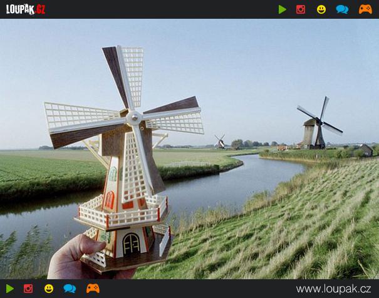The height and width of the screenshot is (298, 379).
Task: Click the yellow smiley icon in top bar
Action: click(x=321, y=9)
